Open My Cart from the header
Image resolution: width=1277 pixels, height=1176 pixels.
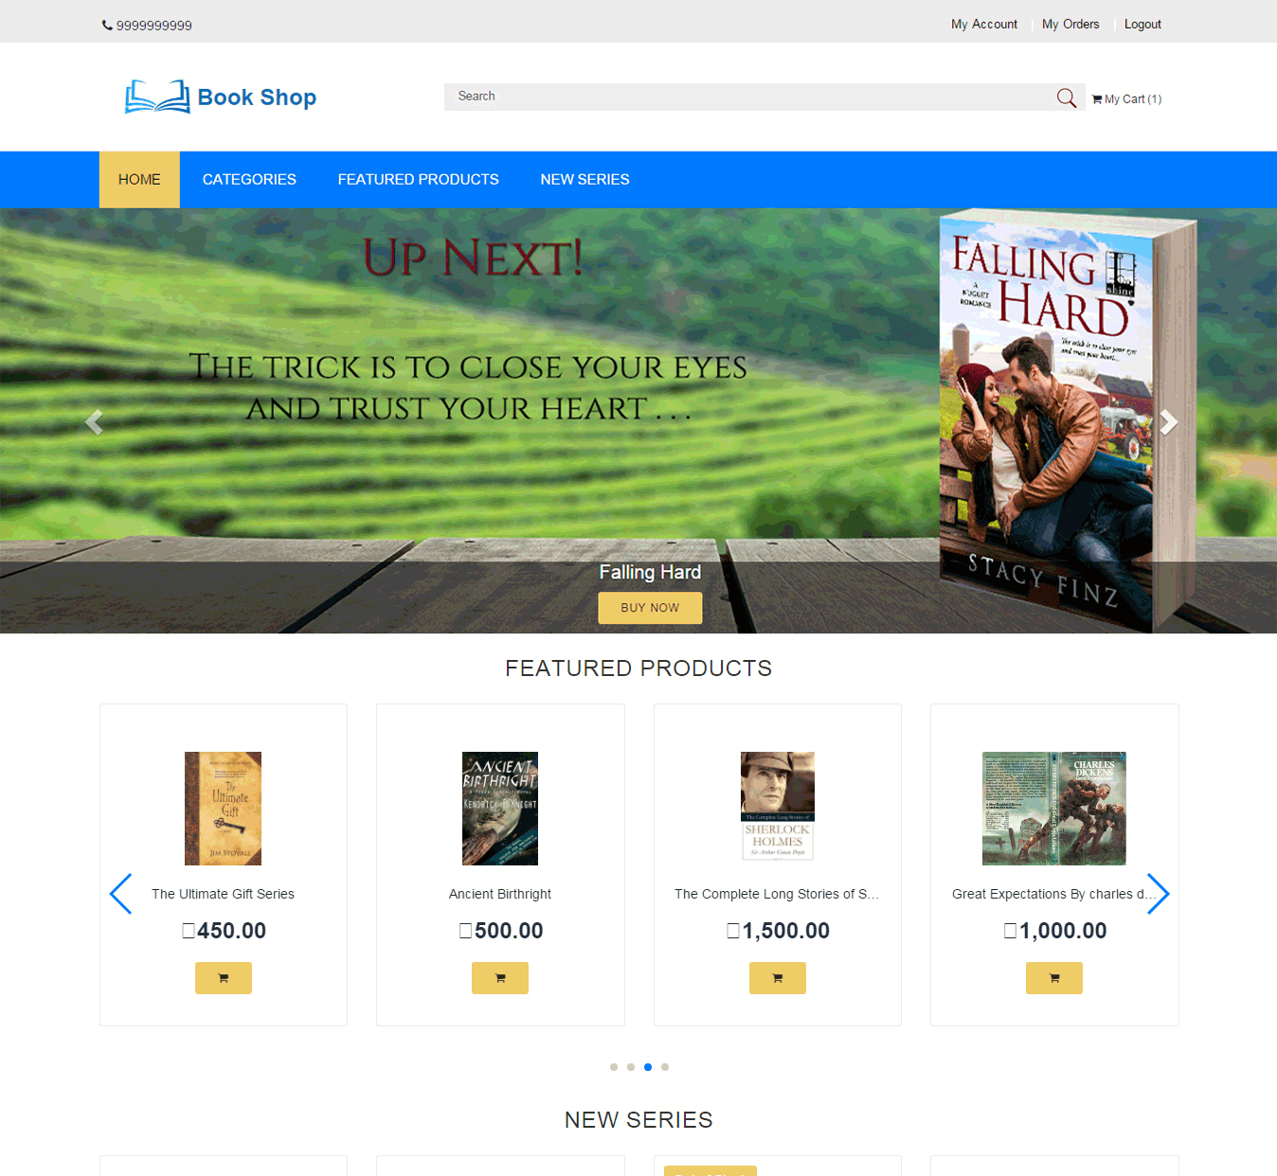(x=1126, y=98)
